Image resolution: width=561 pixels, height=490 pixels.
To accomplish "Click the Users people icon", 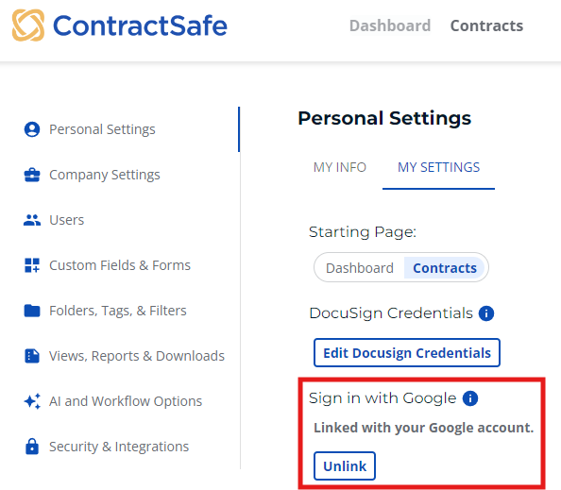I will (32, 220).
